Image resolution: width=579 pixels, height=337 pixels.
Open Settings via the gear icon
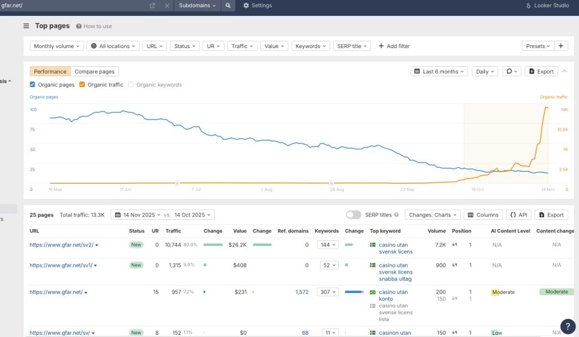[257, 6]
